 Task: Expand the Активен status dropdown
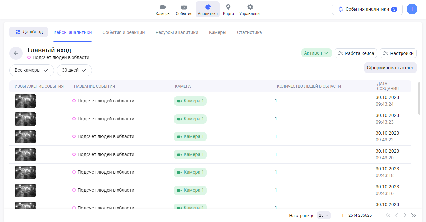pos(316,53)
